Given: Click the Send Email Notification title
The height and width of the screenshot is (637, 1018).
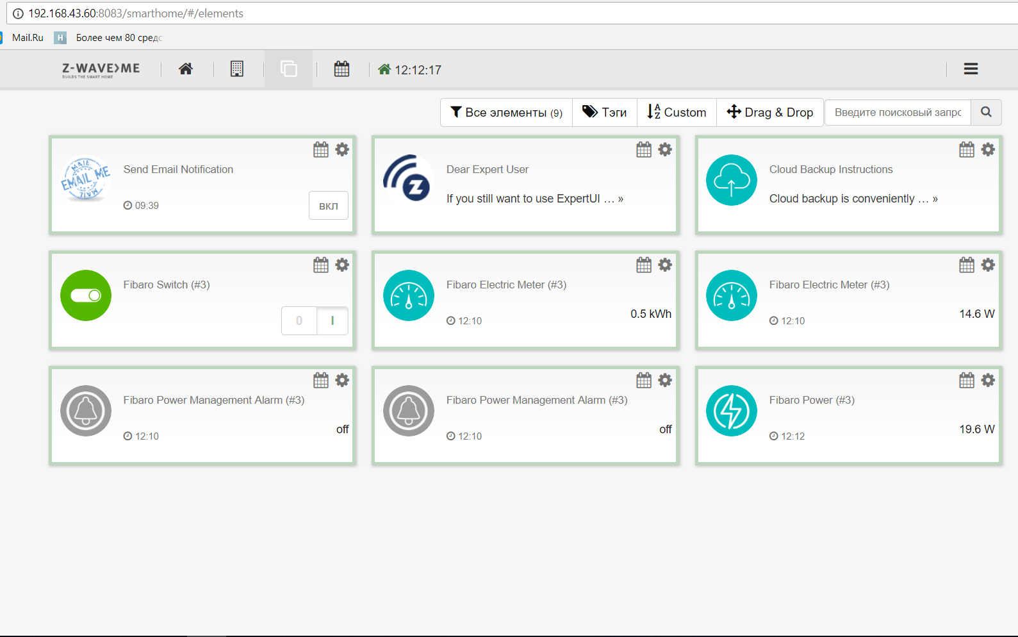Looking at the screenshot, I should pos(178,169).
